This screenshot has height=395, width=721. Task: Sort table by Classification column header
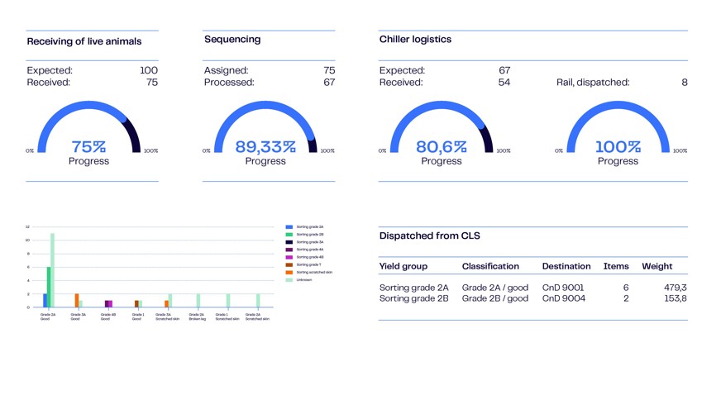(490, 266)
